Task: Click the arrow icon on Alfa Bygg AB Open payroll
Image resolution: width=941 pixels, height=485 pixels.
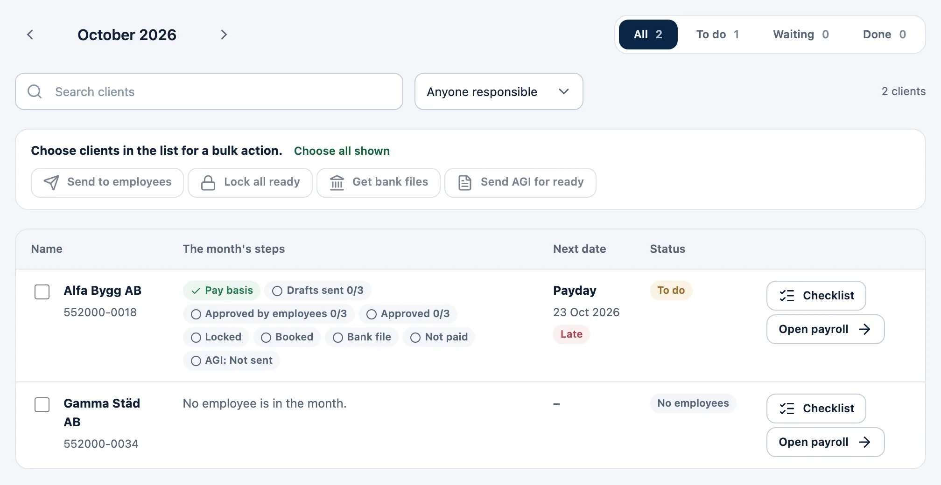Action: click(864, 329)
